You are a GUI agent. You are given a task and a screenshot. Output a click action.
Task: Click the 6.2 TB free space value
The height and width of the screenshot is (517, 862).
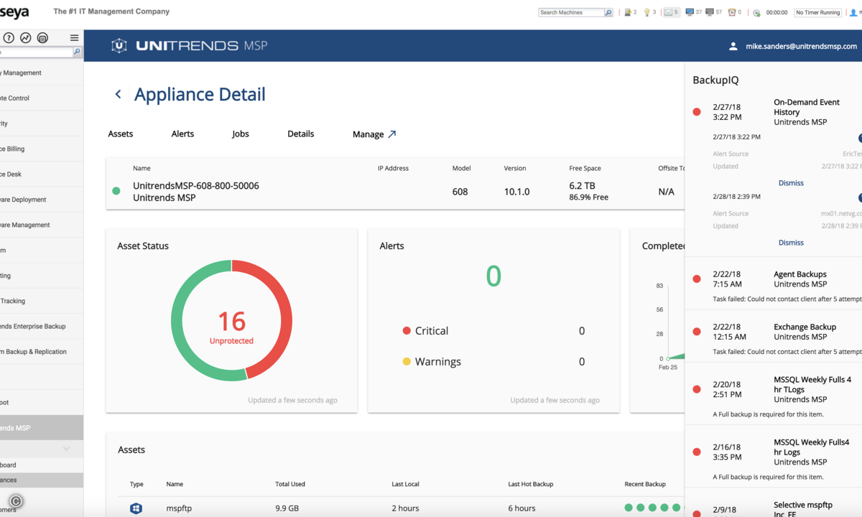(583, 185)
